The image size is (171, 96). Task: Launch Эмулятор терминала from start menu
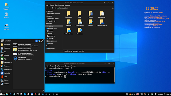click(x=29, y=45)
